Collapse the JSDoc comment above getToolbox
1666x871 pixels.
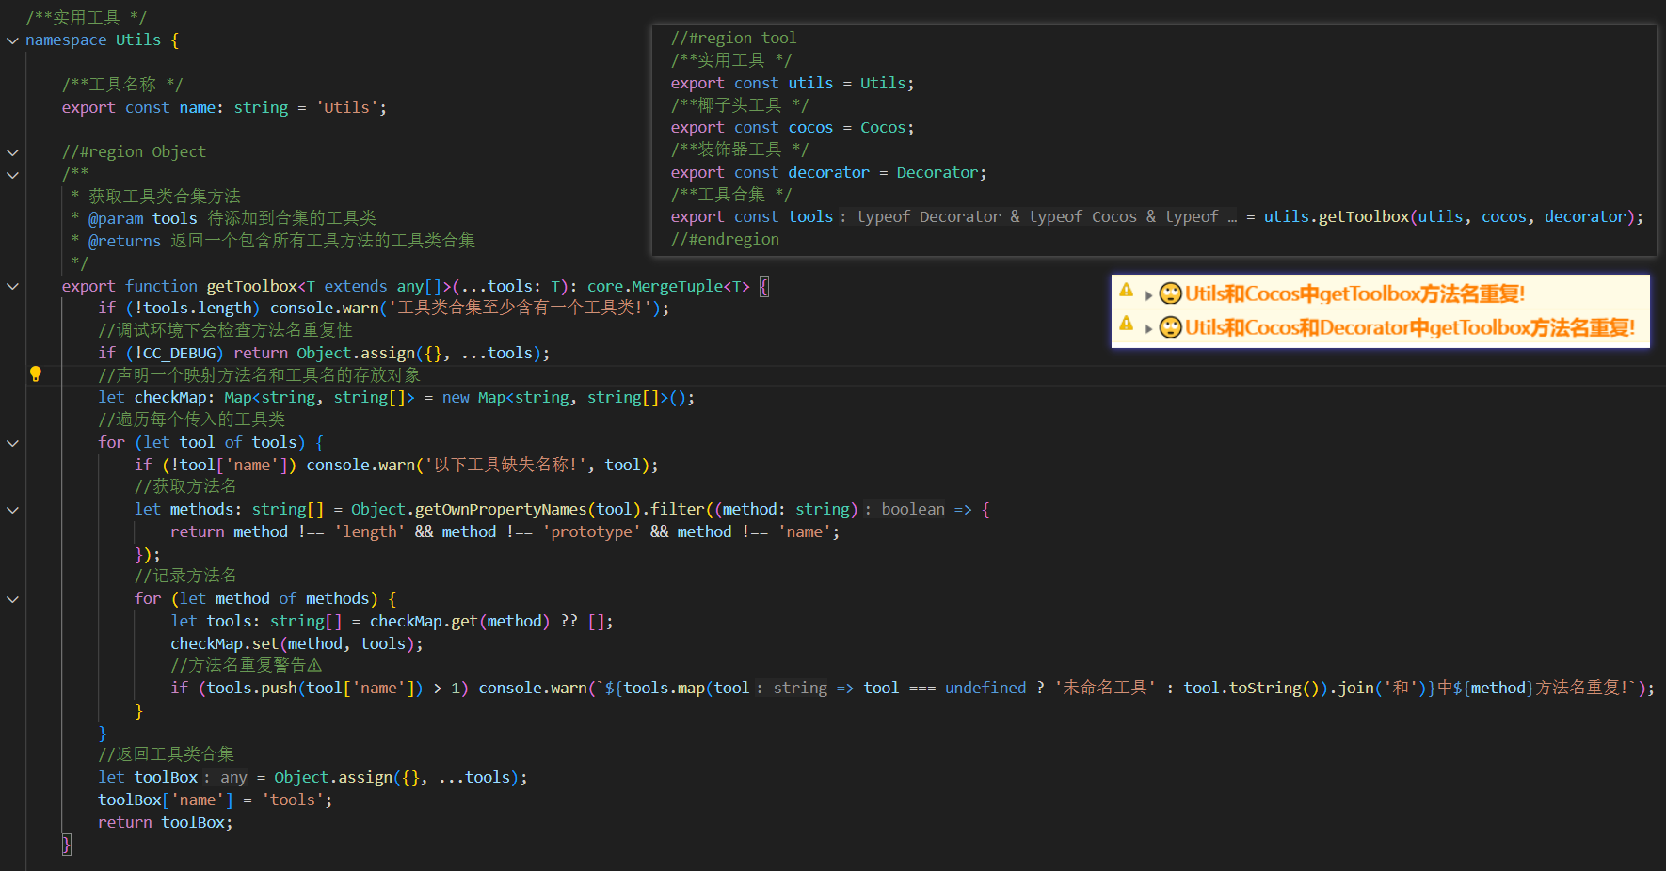[12, 175]
